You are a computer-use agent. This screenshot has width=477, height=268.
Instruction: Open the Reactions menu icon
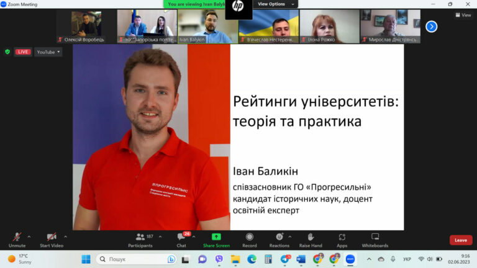coord(279,237)
